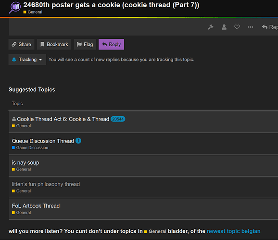Bookmark this topic
The height and width of the screenshot is (240, 278).
(x=54, y=44)
